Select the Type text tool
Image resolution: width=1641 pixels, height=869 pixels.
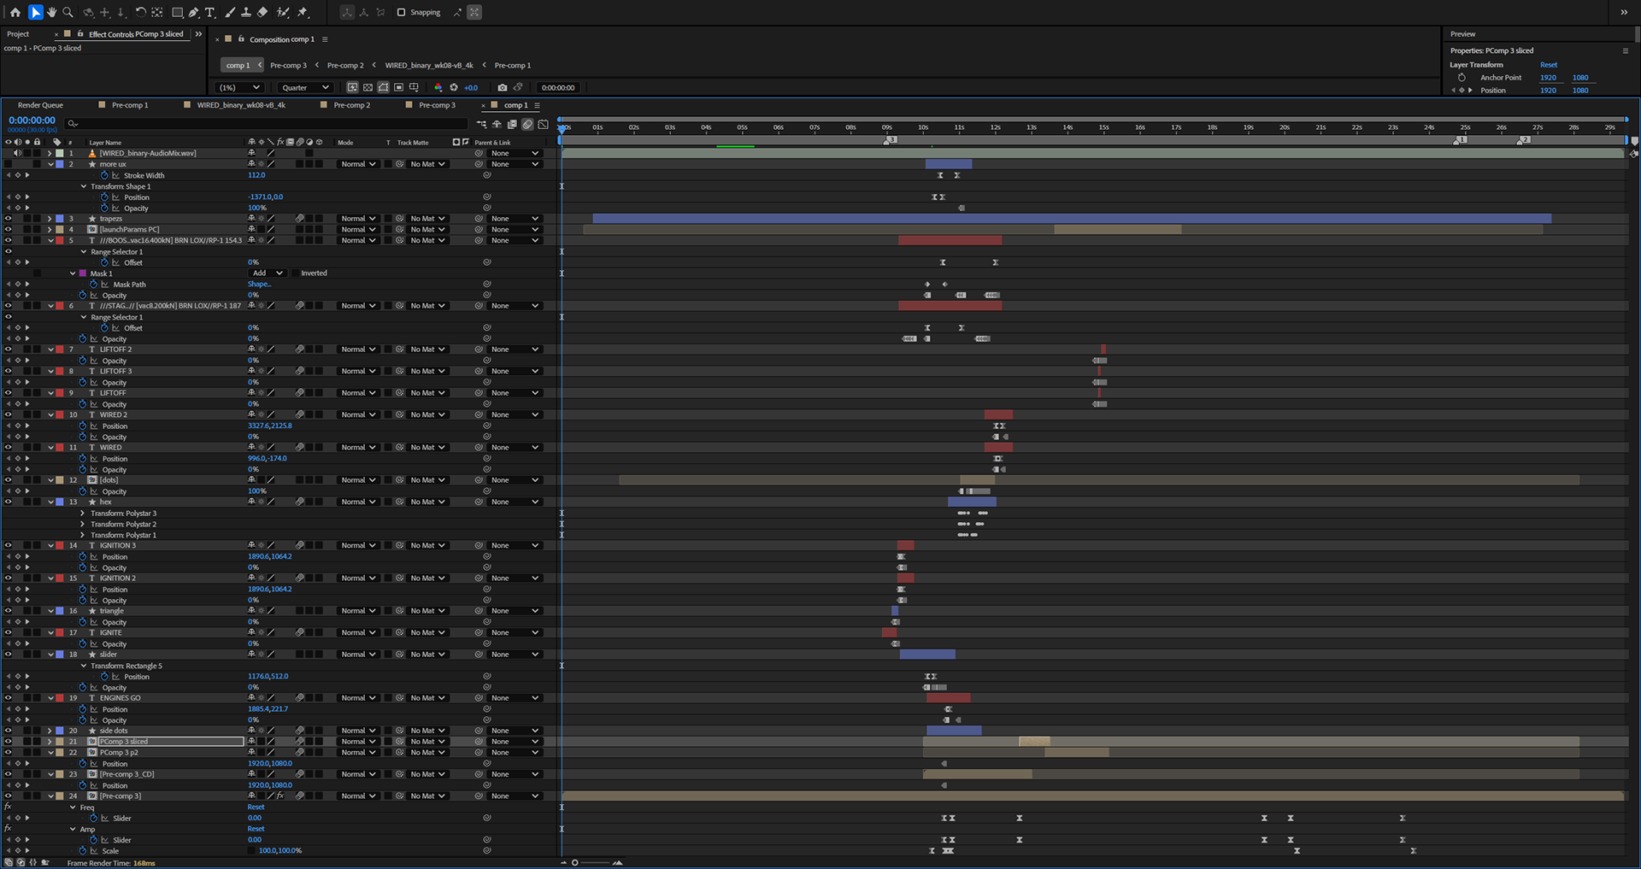click(x=209, y=12)
